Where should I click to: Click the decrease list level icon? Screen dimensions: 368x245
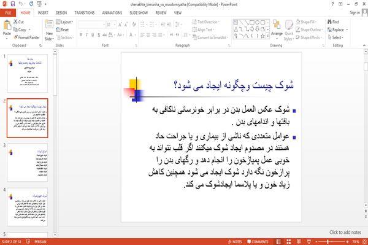pyautogui.click(x=163, y=25)
